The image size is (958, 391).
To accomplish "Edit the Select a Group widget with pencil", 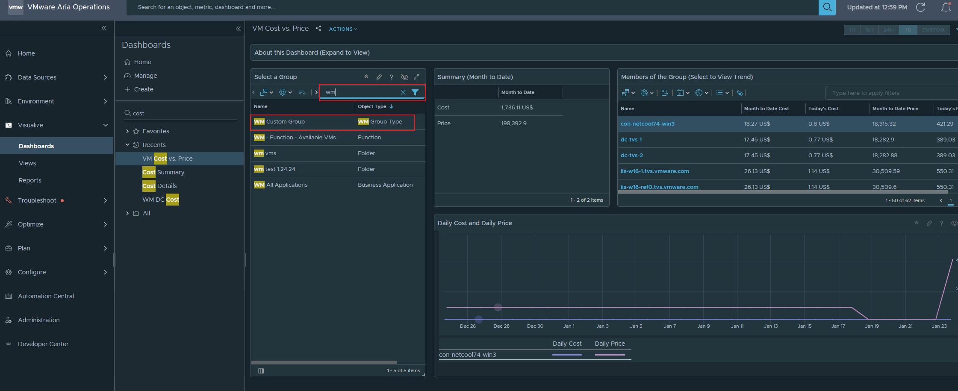I will tap(379, 77).
